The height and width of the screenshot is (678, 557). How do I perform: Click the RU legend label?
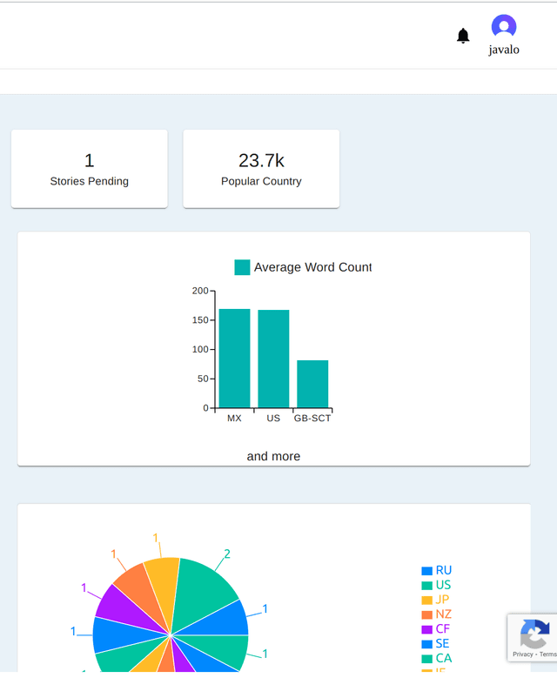(x=444, y=570)
